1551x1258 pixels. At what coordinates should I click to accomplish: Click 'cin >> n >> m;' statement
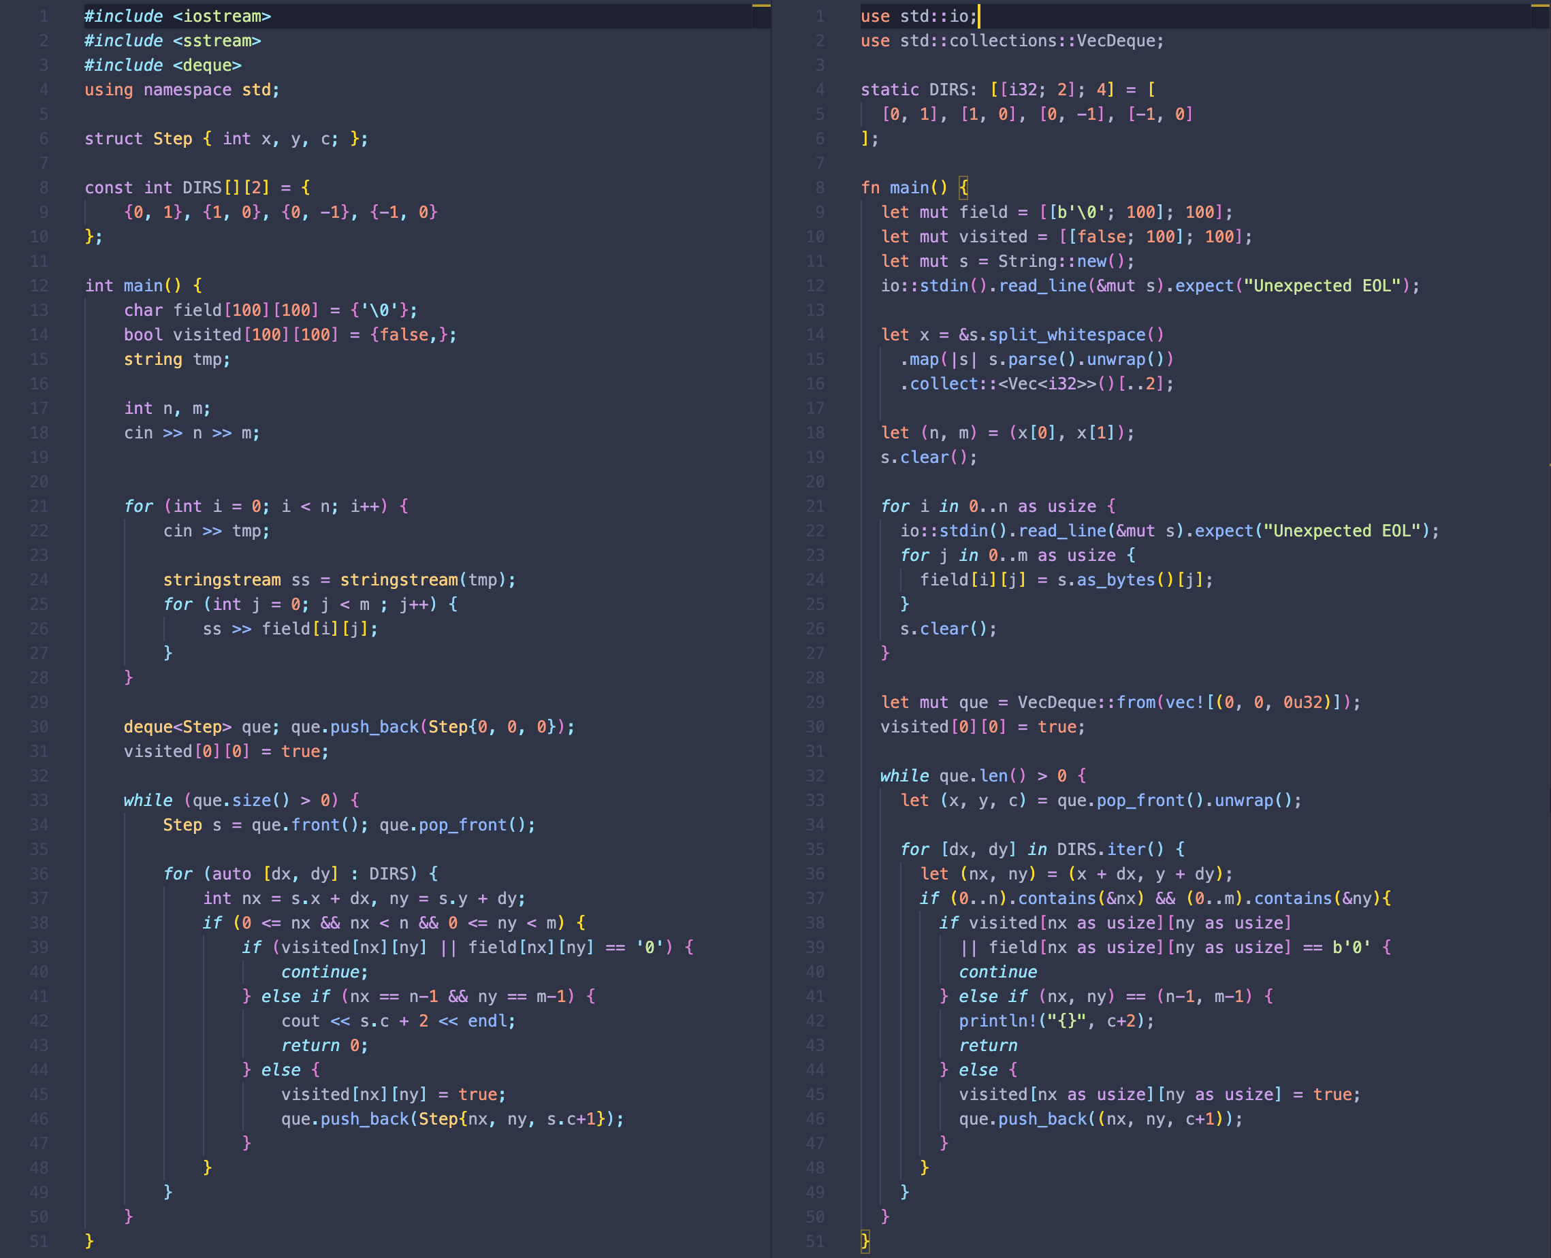(191, 433)
